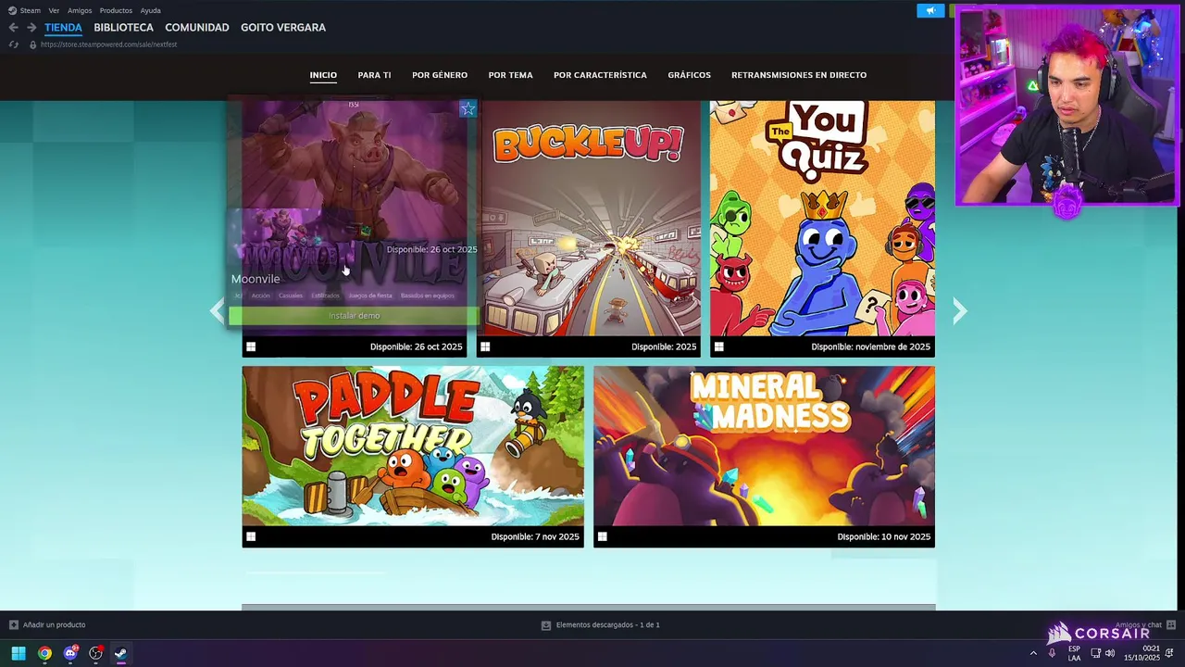Click the Windows platform icon on Paddle Together card
1185x667 pixels.
point(251,536)
